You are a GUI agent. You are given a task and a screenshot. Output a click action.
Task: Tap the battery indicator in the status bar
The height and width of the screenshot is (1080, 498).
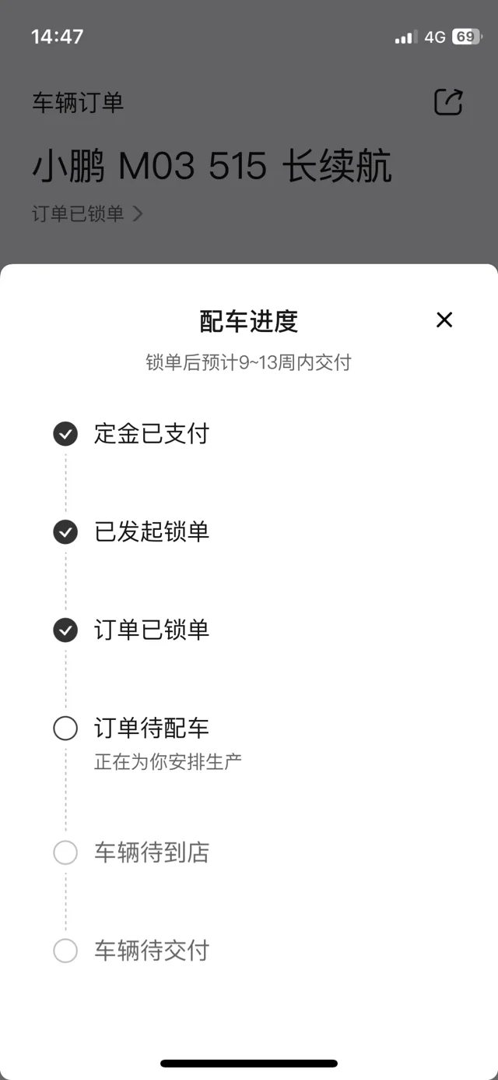pos(467,37)
